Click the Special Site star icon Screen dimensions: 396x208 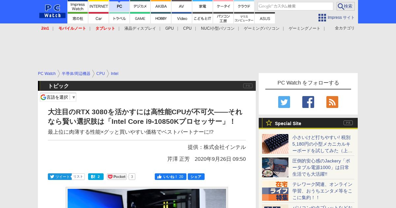[x=269, y=123]
